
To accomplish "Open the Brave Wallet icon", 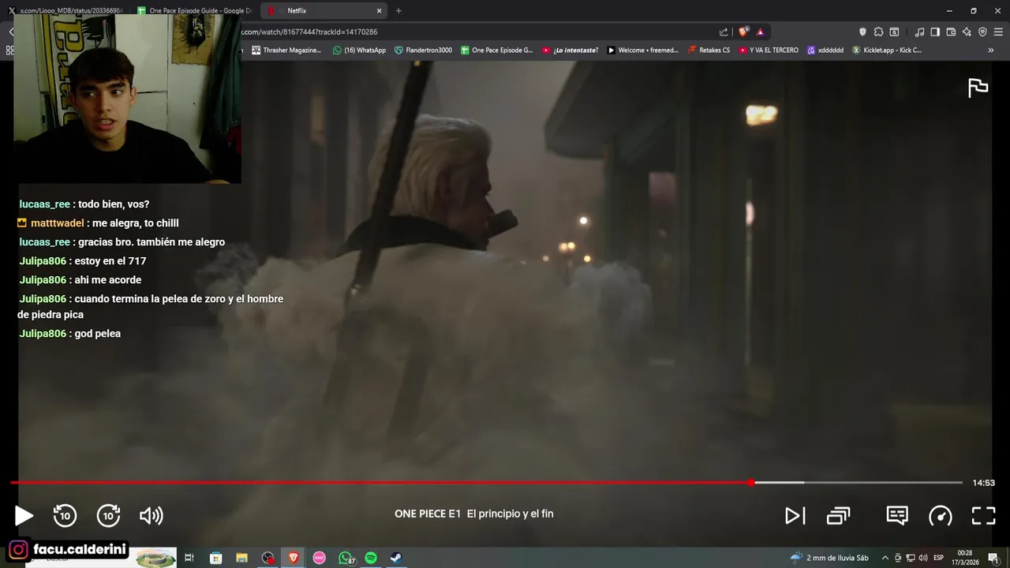I will pyautogui.click(x=951, y=32).
